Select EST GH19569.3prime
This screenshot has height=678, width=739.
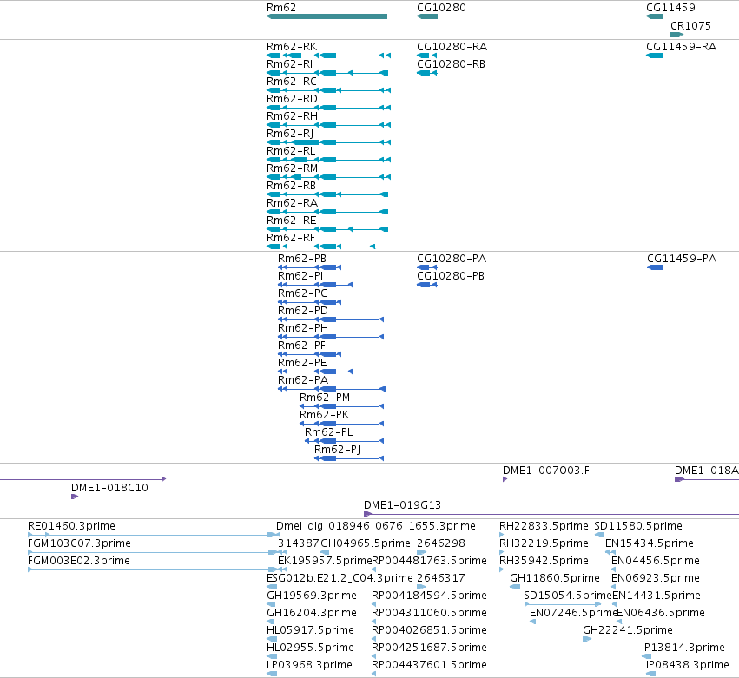click(x=272, y=604)
